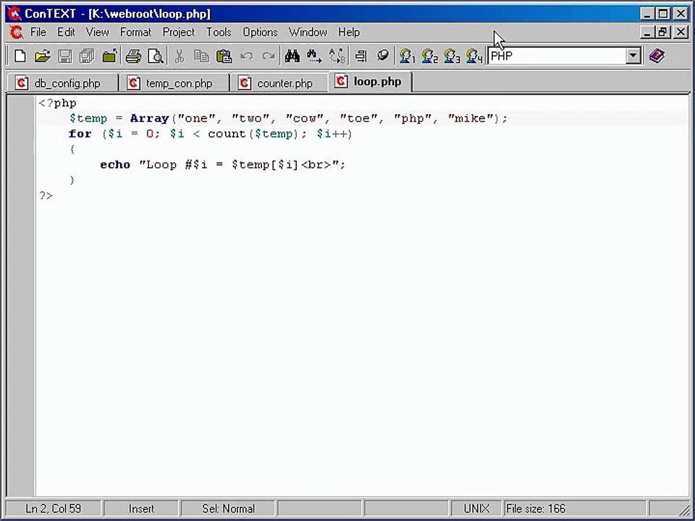The image size is (695, 521).
Task: Click the '?>' closing tag line
Action: [x=46, y=195]
